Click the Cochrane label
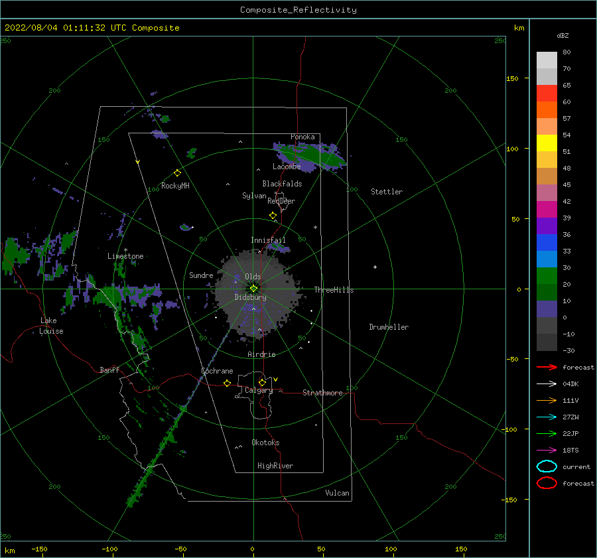Image resolution: width=597 pixels, height=558 pixels. pos(217,371)
